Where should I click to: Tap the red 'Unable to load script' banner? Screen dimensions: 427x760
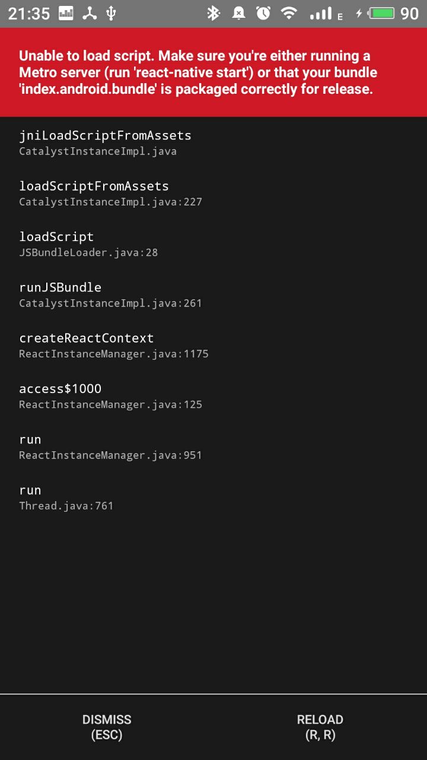pyautogui.click(x=213, y=72)
